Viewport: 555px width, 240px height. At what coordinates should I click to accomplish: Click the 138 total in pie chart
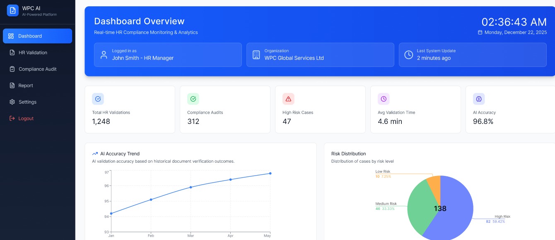click(440, 209)
